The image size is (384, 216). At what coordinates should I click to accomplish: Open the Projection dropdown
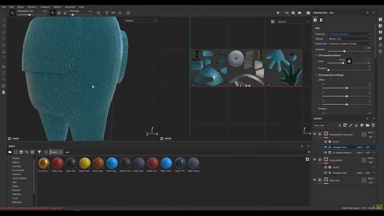[349, 34]
